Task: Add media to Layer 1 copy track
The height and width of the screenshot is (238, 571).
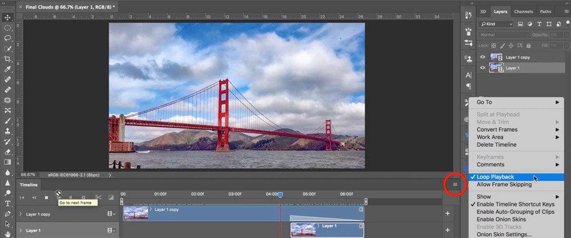Action: tap(447, 214)
